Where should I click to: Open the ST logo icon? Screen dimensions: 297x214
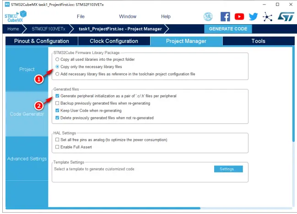(x=286, y=16)
